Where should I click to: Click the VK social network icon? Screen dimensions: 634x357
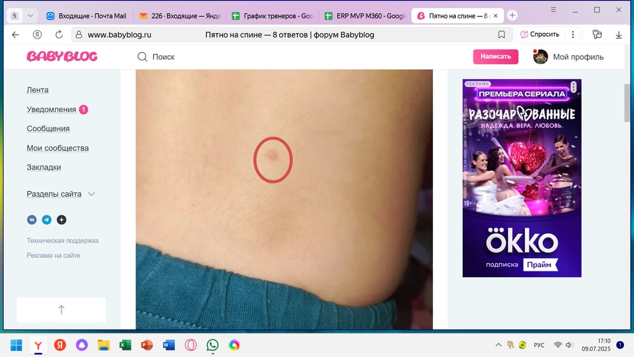coord(32,220)
